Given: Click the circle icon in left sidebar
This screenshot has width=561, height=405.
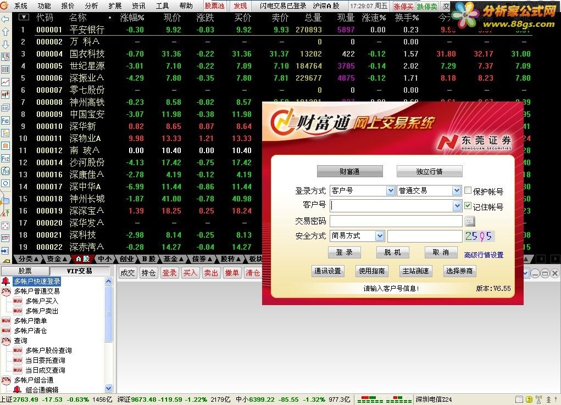Looking at the screenshot, I should (5, 183).
